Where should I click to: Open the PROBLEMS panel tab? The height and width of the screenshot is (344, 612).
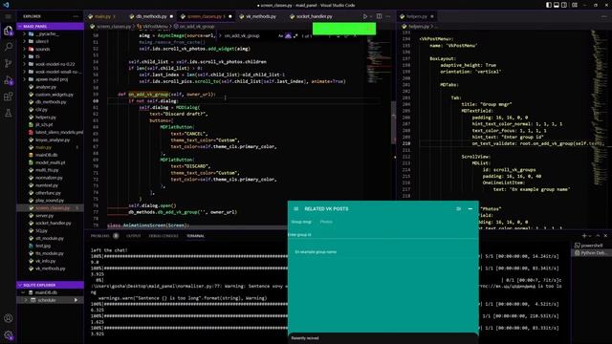[104, 236]
